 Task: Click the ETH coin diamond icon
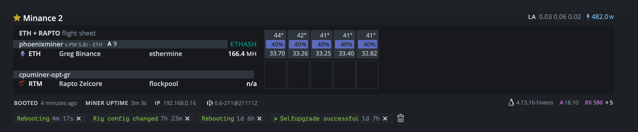coord(23,54)
